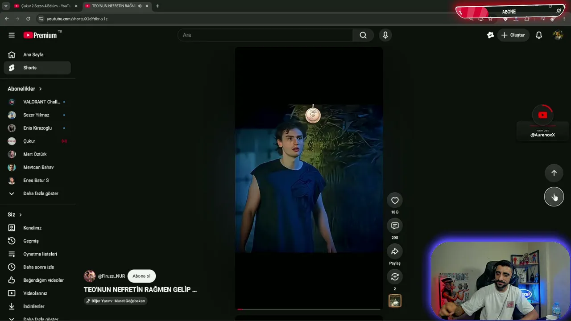
Task: Mute the TEO'NUN NEFRETİN tab's audio icon
Action: [140, 6]
